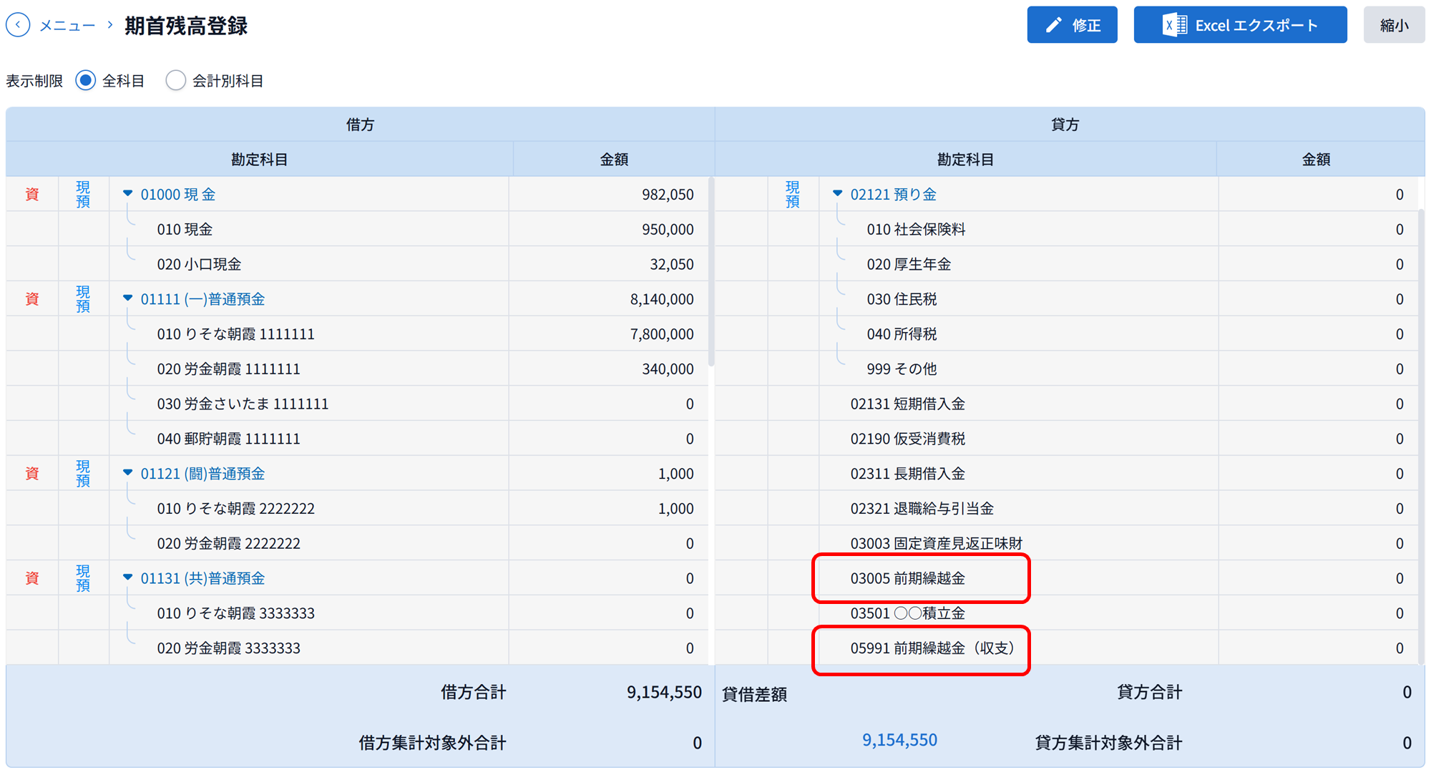Viewport: 1431px width, 775px height.
Task: Select the 030 住民税 sub-account row
Action: click(x=1067, y=299)
